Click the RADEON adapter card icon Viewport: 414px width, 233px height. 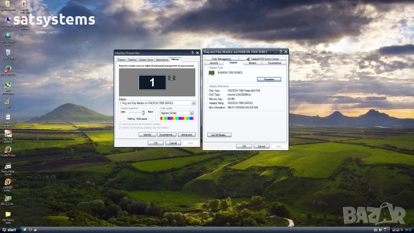coord(212,72)
